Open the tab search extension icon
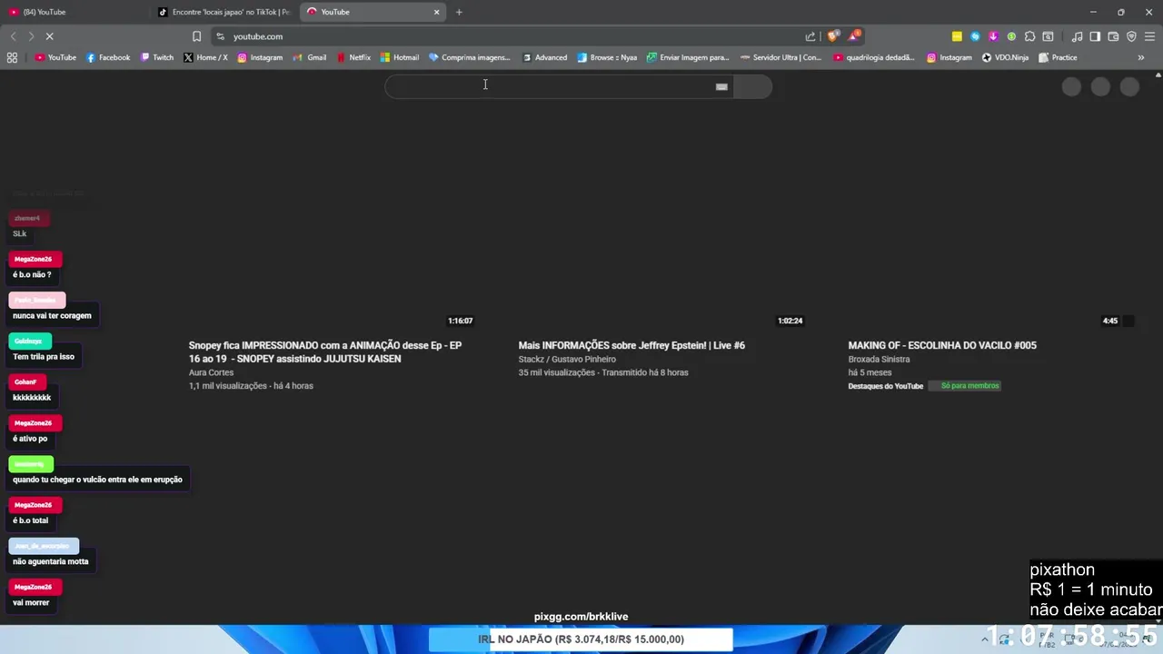 click(1048, 36)
